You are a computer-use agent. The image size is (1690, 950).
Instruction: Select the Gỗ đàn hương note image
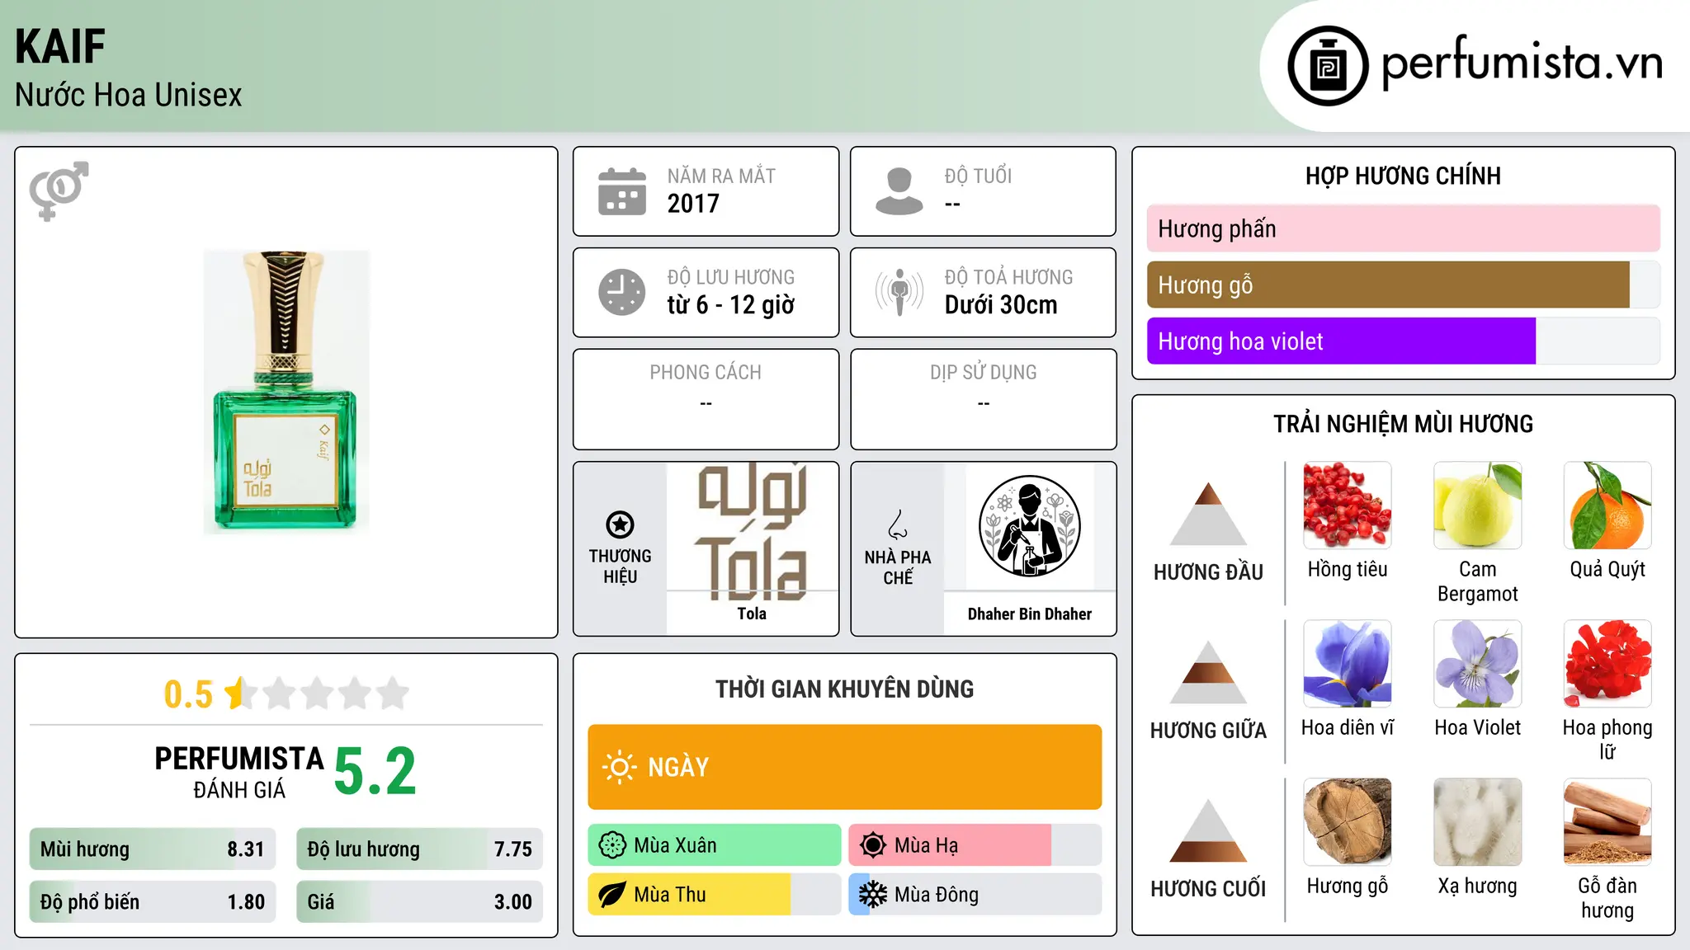tap(1607, 822)
